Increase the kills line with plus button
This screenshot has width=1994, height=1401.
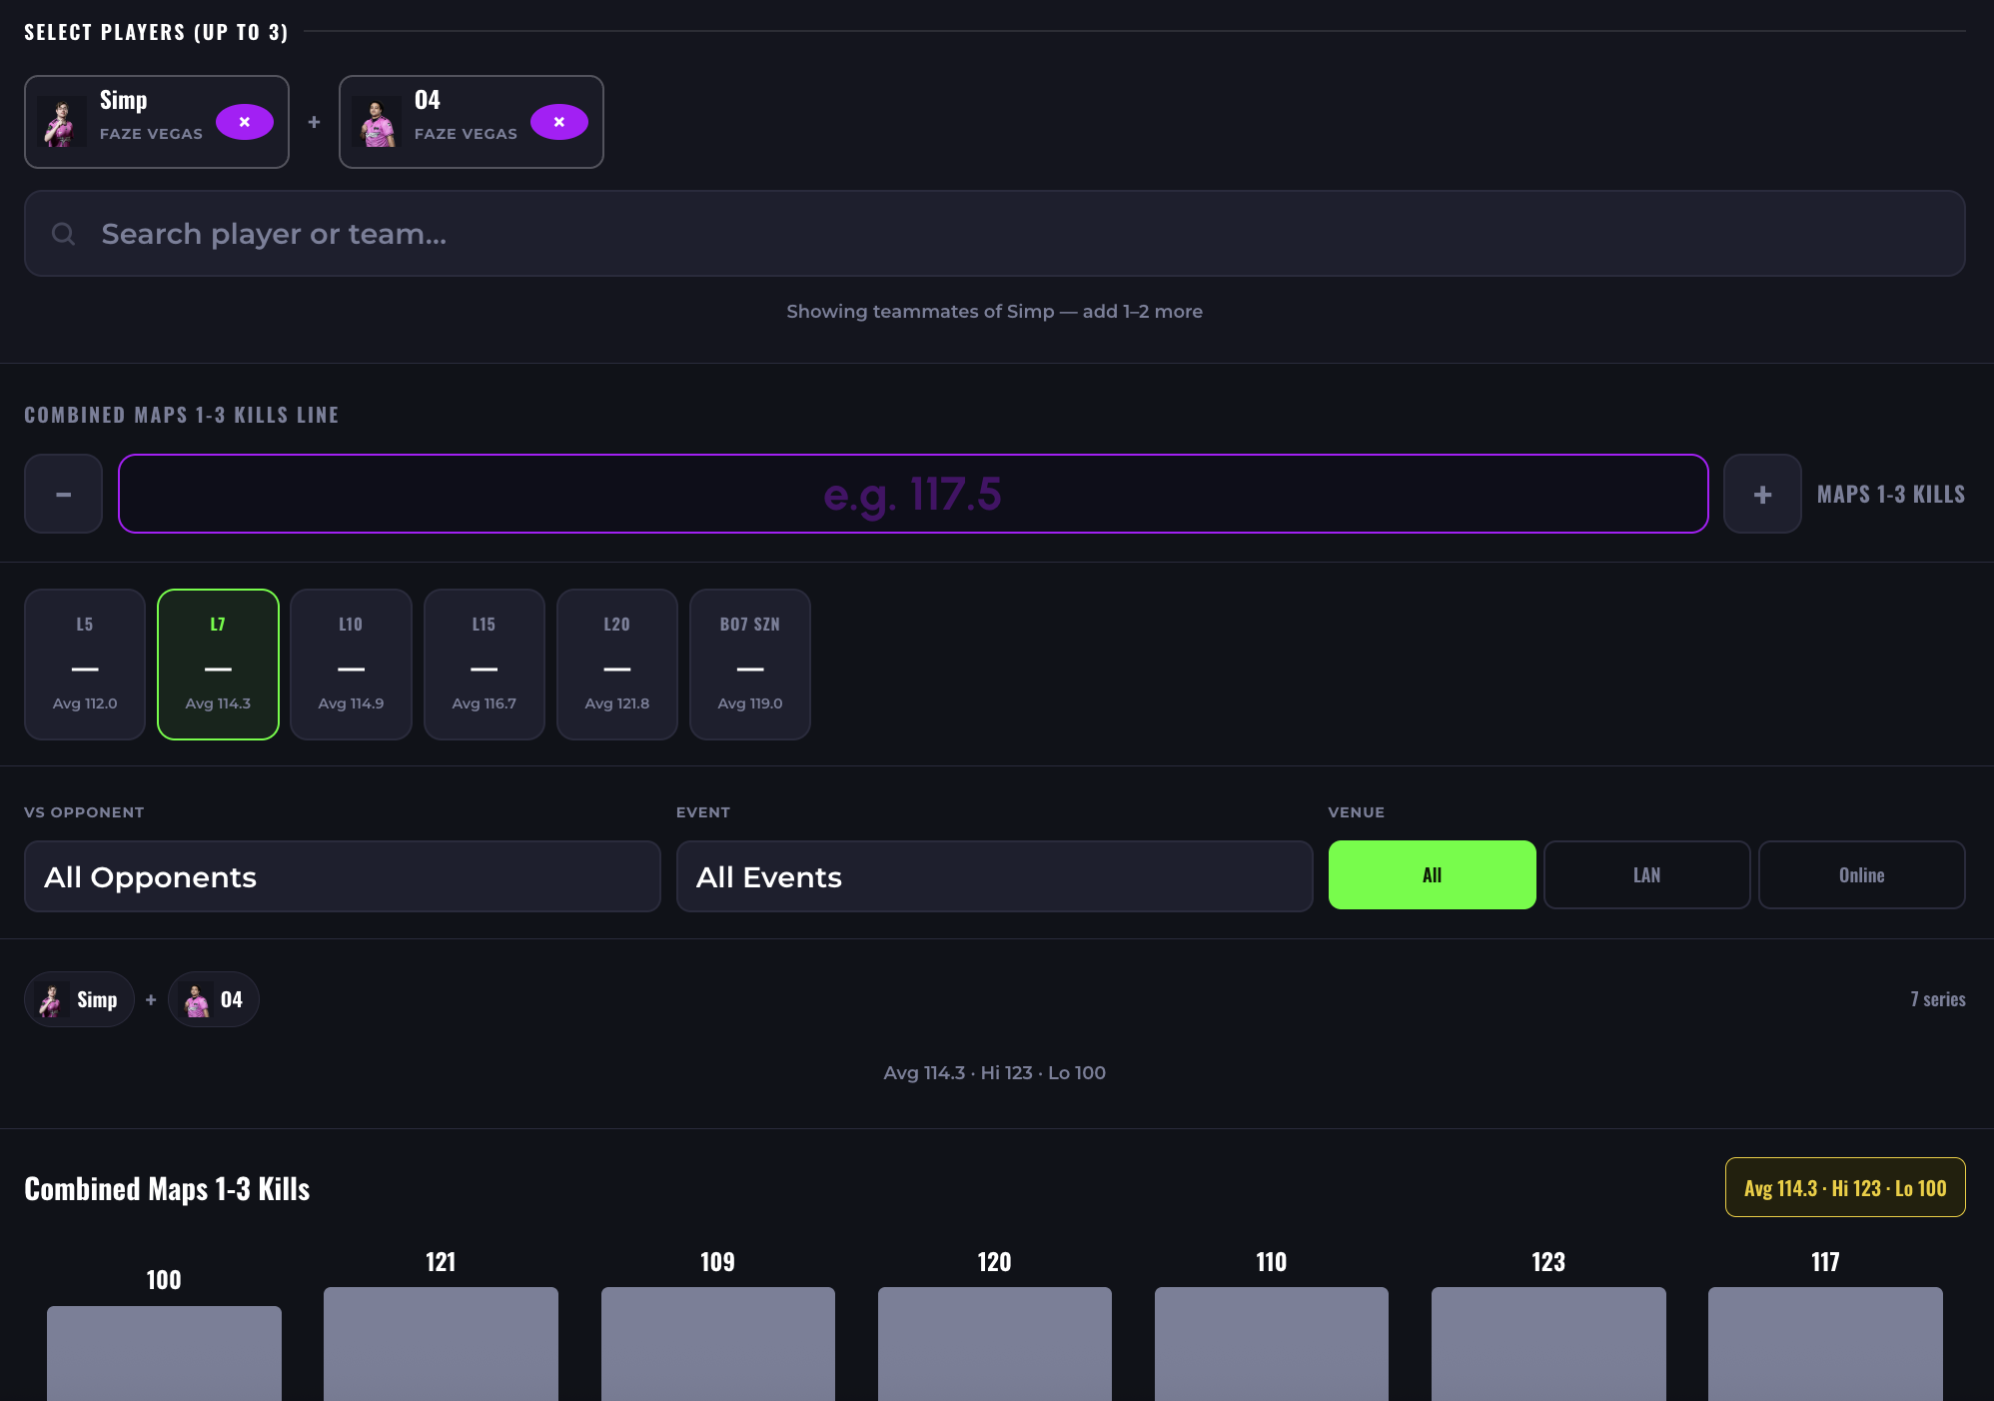coord(1762,494)
